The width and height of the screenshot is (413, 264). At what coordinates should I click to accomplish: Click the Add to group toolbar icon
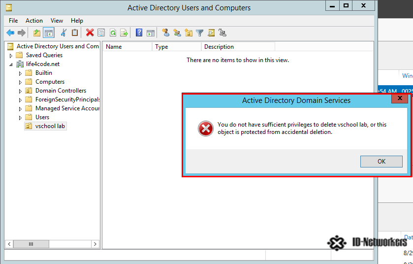tap(223, 33)
